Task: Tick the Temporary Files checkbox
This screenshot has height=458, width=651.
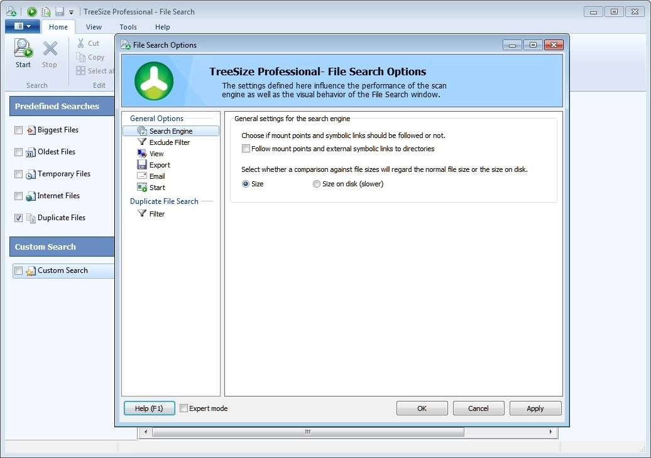Action: tap(18, 174)
